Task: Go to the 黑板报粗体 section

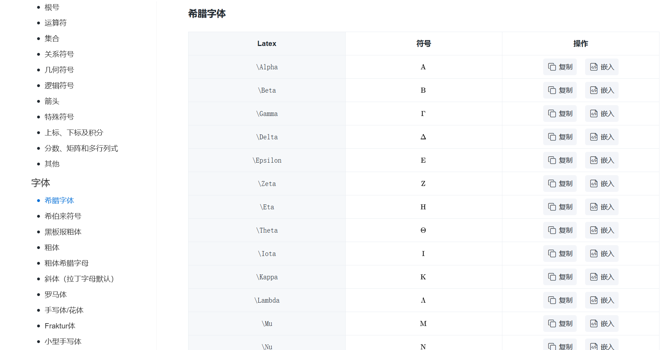Action: (63, 232)
